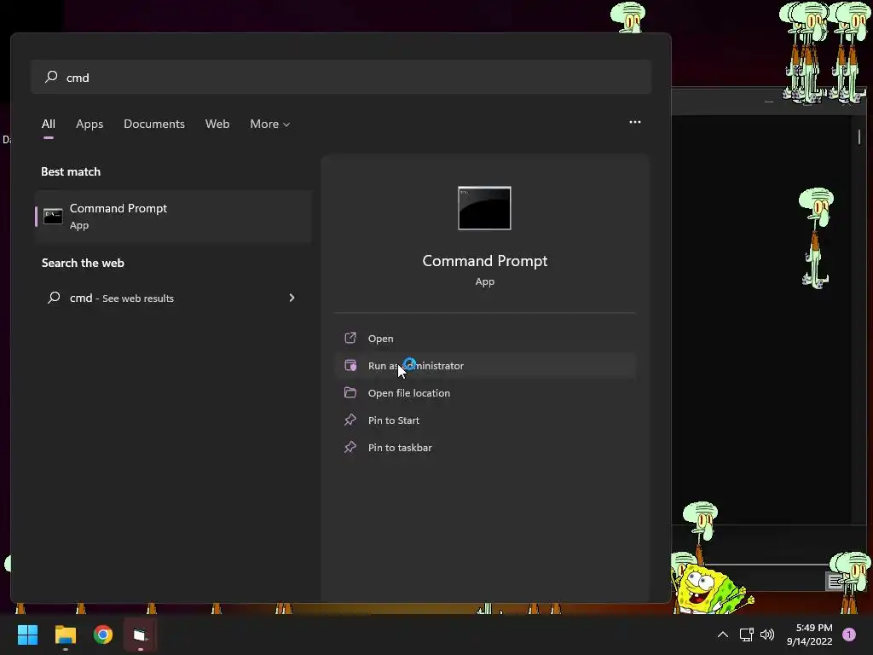Click the volume speaker tray icon
Image resolution: width=873 pixels, height=655 pixels.
[767, 635]
